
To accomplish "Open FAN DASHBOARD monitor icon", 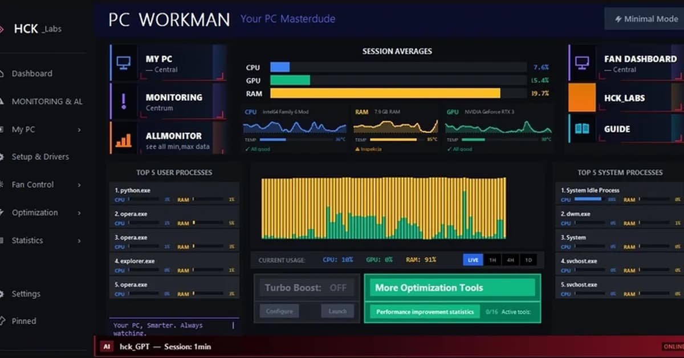I will pyautogui.click(x=581, y=63).
